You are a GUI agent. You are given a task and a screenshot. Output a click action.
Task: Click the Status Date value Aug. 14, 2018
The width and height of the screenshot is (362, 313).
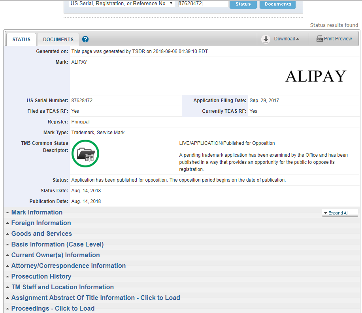[x=86, y=191]
